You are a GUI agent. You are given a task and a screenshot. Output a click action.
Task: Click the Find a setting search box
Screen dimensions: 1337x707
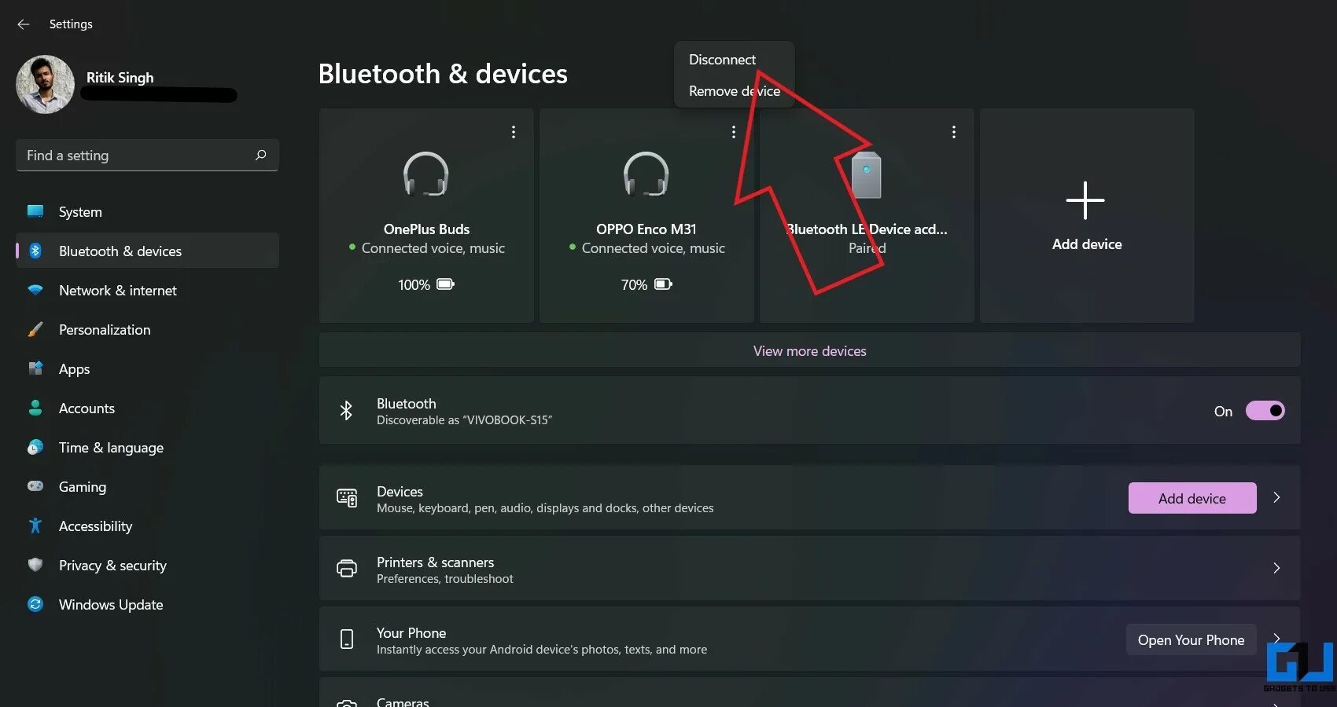pos(138,156)
